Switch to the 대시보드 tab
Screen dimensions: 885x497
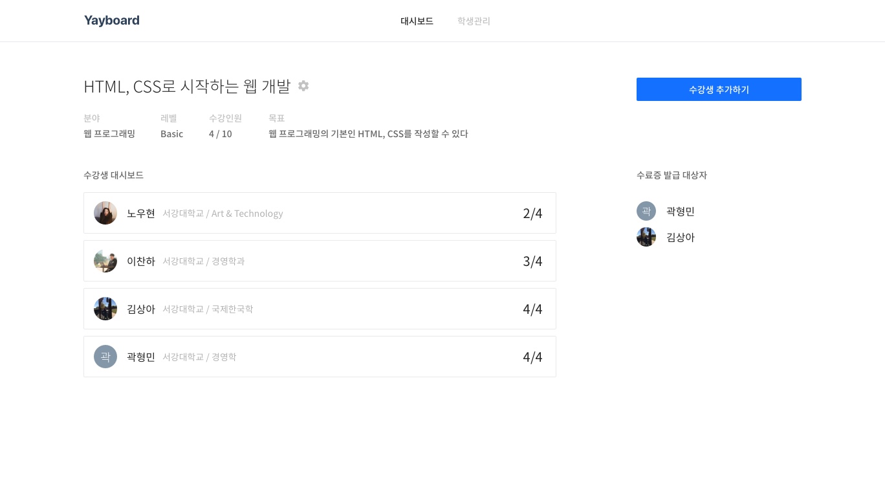point(417,21)
